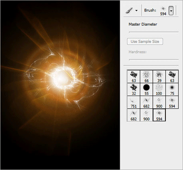The image size is (183, 170).
Task: Select the 682 brush in last row
Action: click(x=134, y=115)
